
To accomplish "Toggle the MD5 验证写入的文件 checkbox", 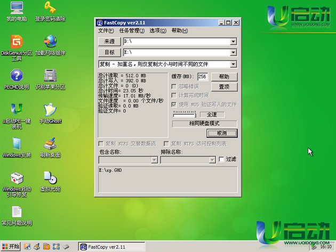I will pos(174,104).
